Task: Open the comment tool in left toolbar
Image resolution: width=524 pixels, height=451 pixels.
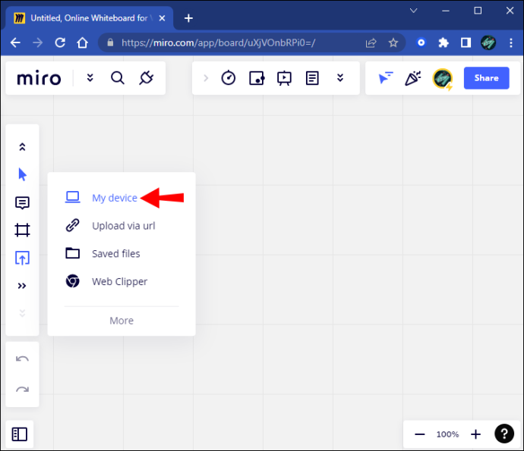Action: pos(22,202)
